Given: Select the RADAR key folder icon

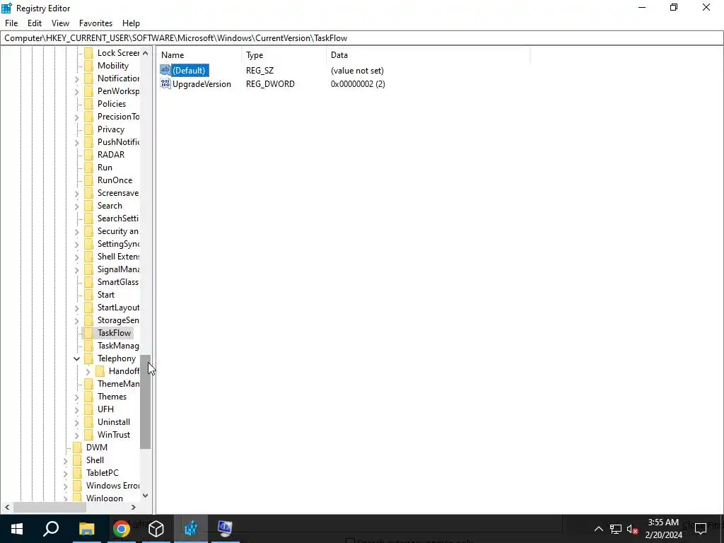Looking at the screenshot, I should [88, 155].
